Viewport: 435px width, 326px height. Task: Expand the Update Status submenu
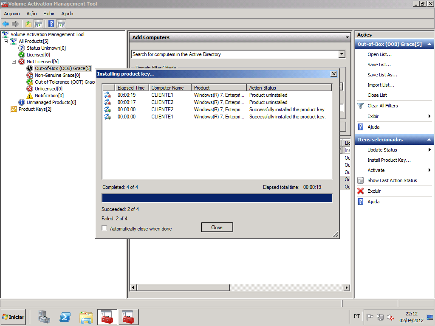click(x=429, y=150)
